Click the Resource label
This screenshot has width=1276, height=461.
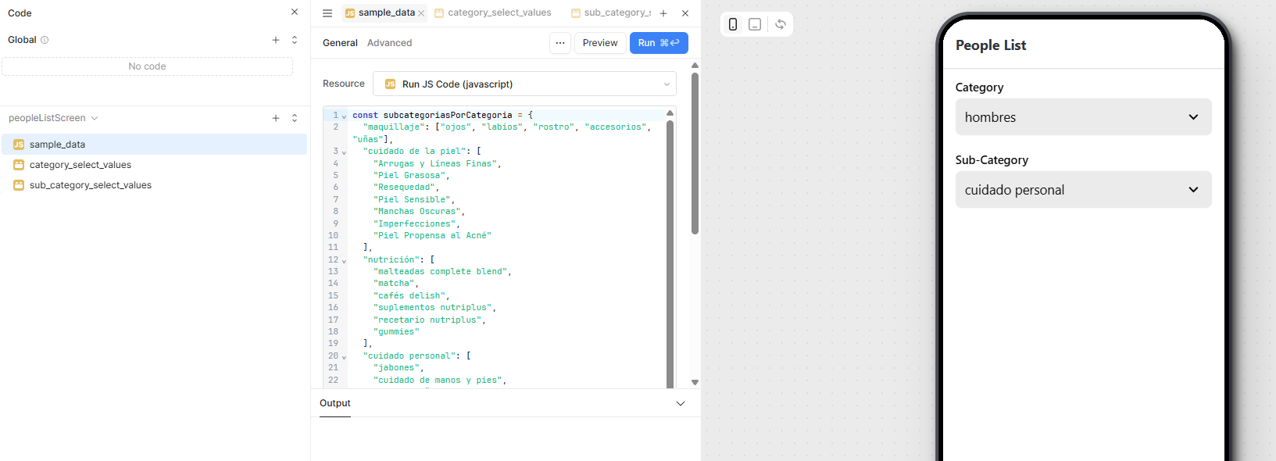tap(344, 84)
